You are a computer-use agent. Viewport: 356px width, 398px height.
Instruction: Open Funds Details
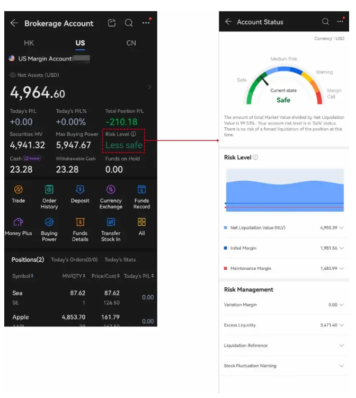point(80,229)
